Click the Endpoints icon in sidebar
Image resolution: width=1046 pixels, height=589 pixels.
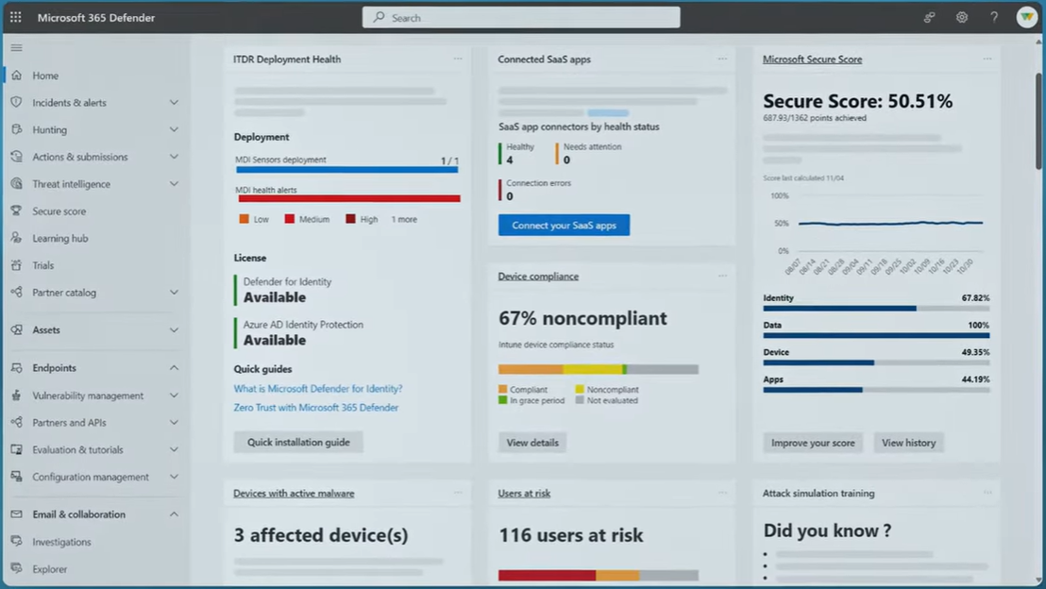[x=17, y=367]
